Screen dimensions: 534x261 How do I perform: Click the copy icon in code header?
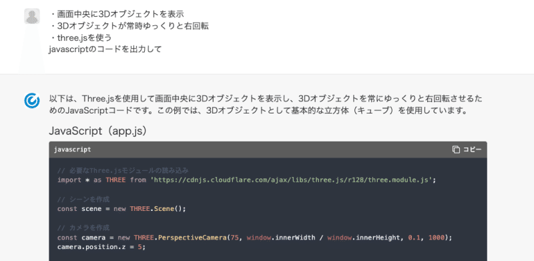(x=456, y=150)
